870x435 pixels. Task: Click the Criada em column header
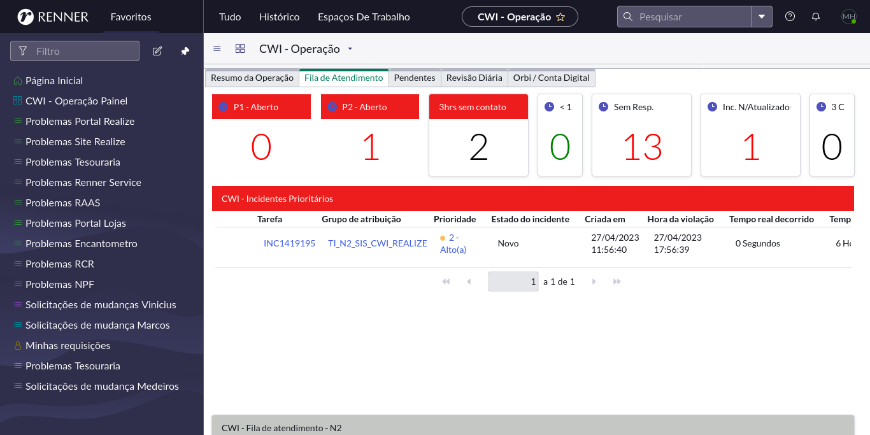click(x=605, y=219)
